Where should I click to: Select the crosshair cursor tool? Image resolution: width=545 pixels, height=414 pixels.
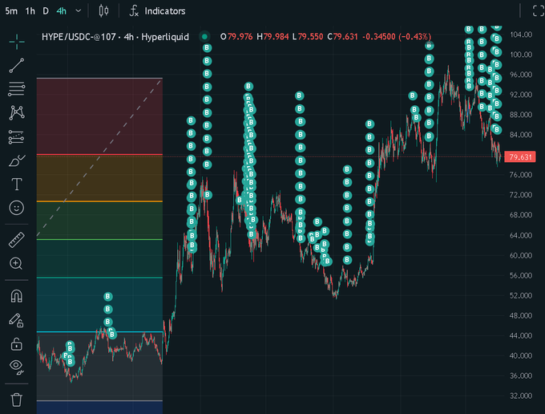16,42
